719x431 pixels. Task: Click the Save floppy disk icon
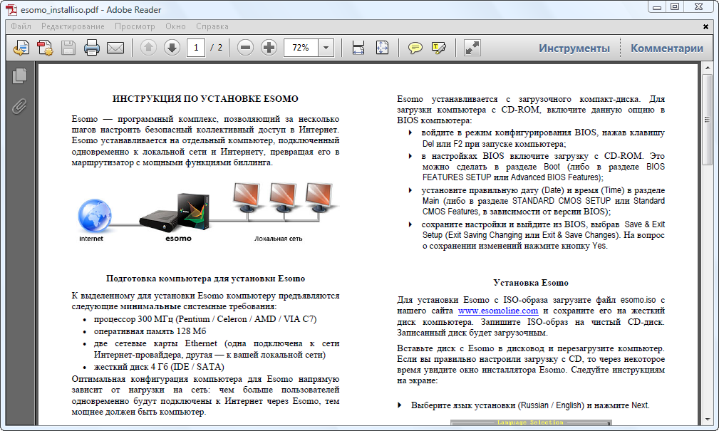point(68,48)
